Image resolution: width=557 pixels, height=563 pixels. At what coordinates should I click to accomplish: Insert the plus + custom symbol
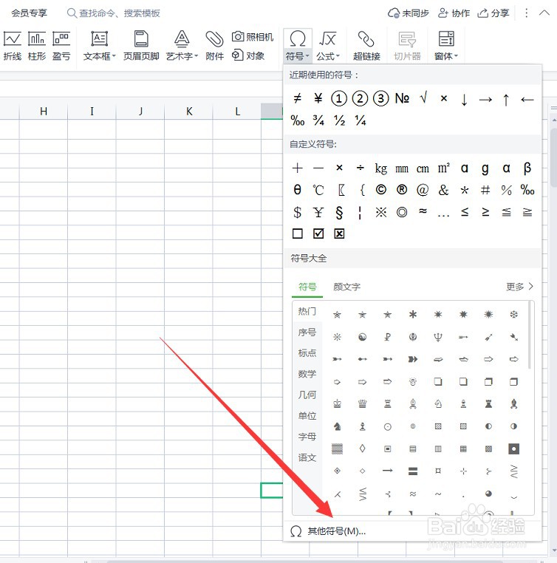(x=297, y=168)
